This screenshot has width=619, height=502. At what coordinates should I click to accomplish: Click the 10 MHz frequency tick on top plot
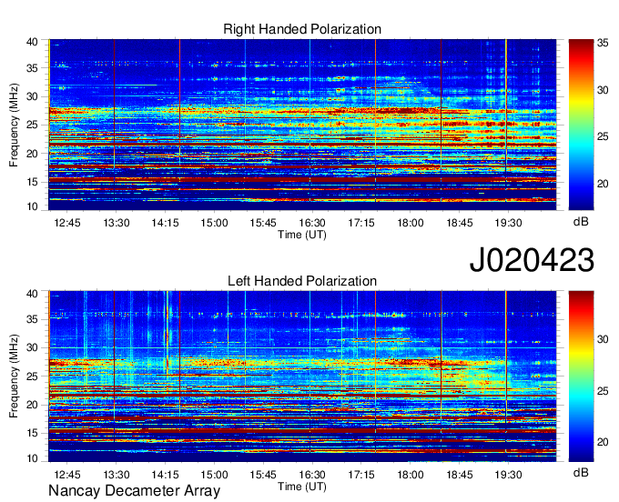[33, 206]
